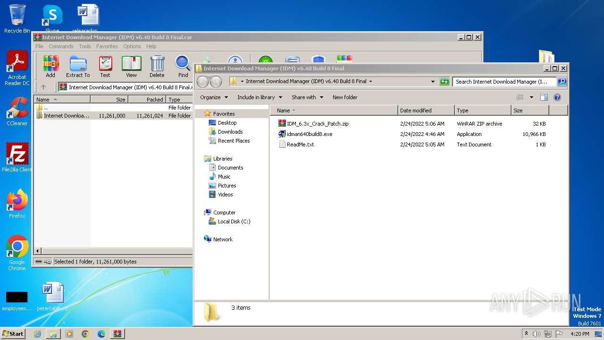Click Extract To in WinRAR toolbar
The image size is (604, 340).
78,66
